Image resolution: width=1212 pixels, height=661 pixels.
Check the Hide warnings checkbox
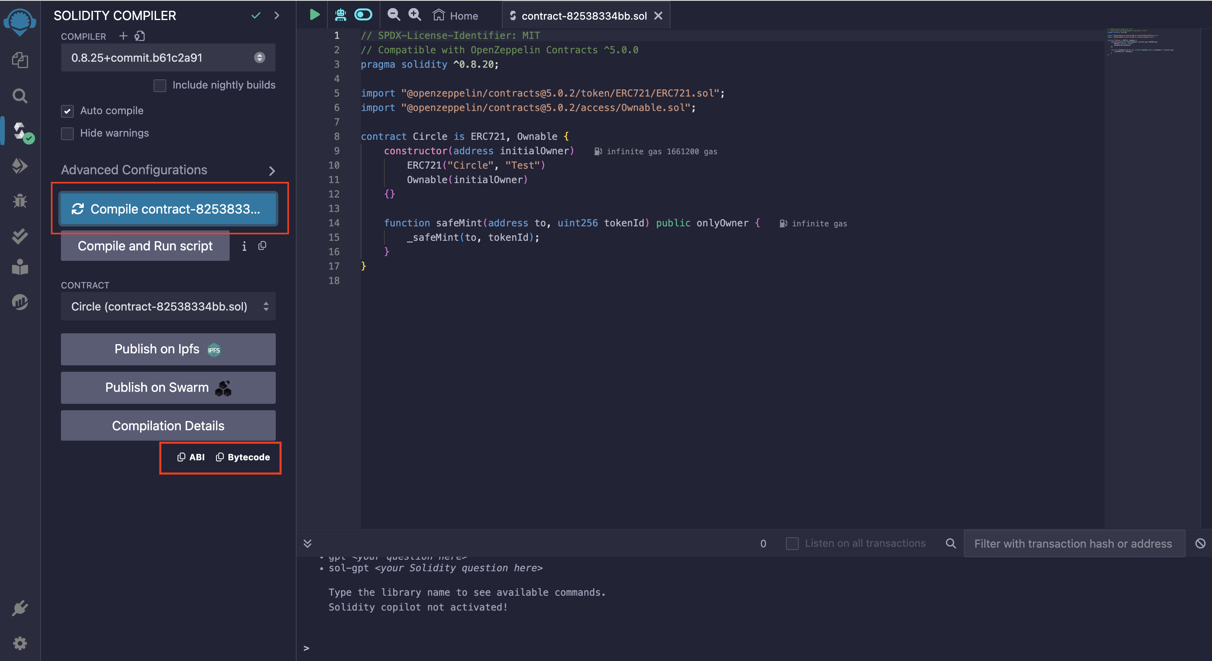(67, 133)
